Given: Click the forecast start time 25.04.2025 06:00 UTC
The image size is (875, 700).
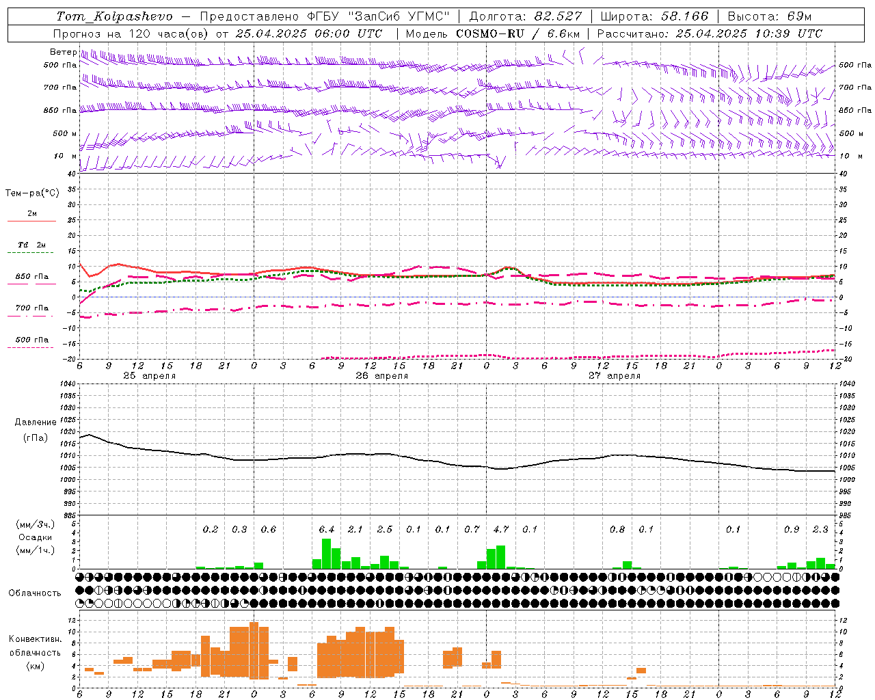Looking at the screenshot, I should pyautogui.click(x=309, y=33).
